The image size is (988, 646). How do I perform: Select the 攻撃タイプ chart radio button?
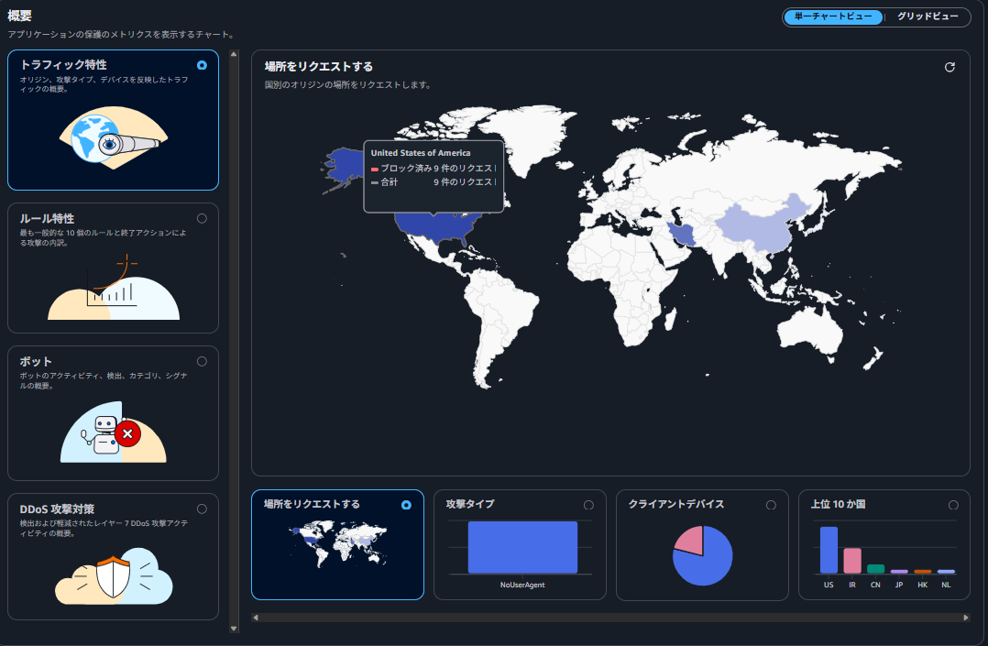click(x=588, y=505)
